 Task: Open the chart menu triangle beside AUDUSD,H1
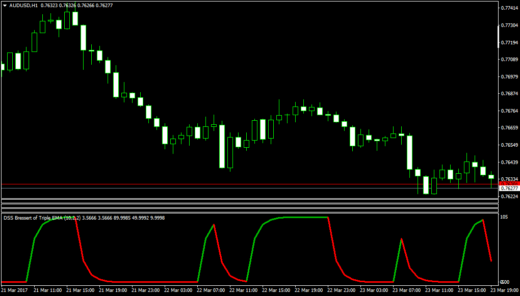(x=5, y=5)
